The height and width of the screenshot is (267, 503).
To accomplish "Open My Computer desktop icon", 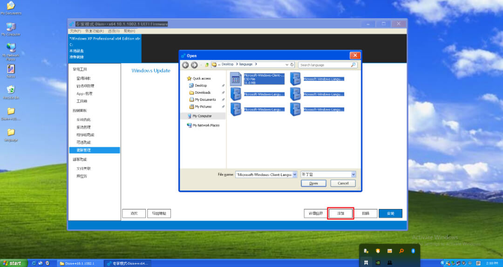I will pos(10,26).
